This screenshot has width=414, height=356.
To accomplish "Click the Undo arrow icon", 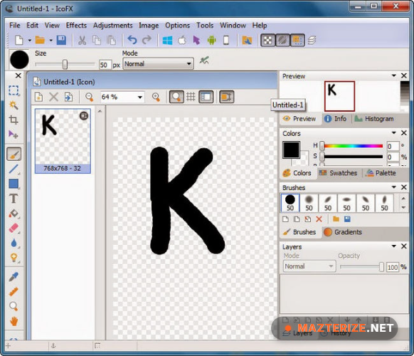I will click(132, 40).
